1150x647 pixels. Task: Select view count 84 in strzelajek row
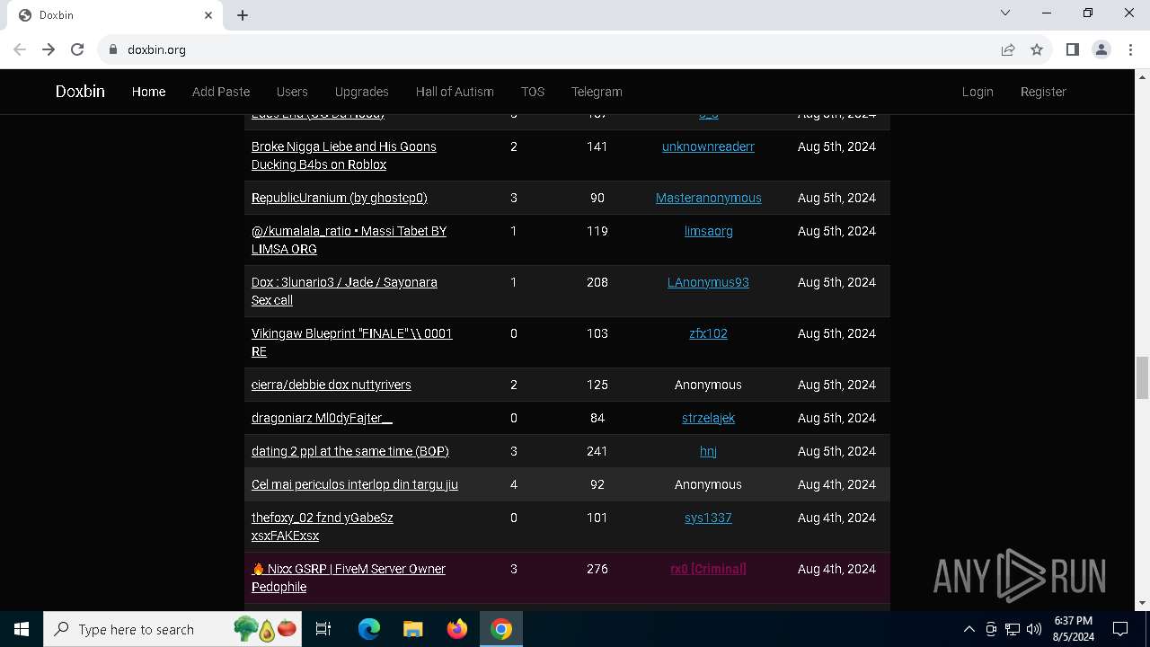pyautogui.click(x=597, y=418)
